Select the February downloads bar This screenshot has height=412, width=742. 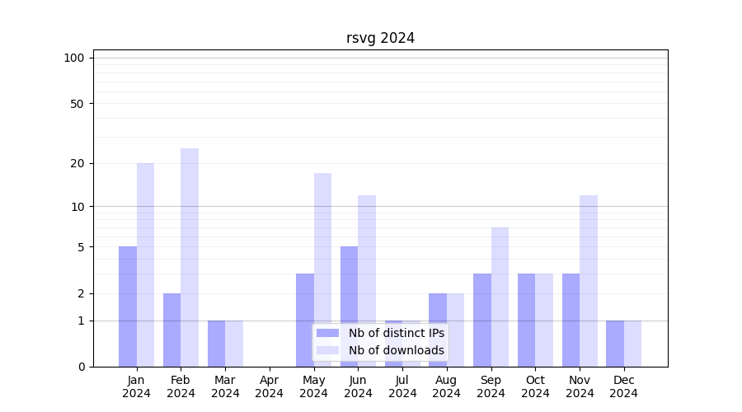[190, 257]
